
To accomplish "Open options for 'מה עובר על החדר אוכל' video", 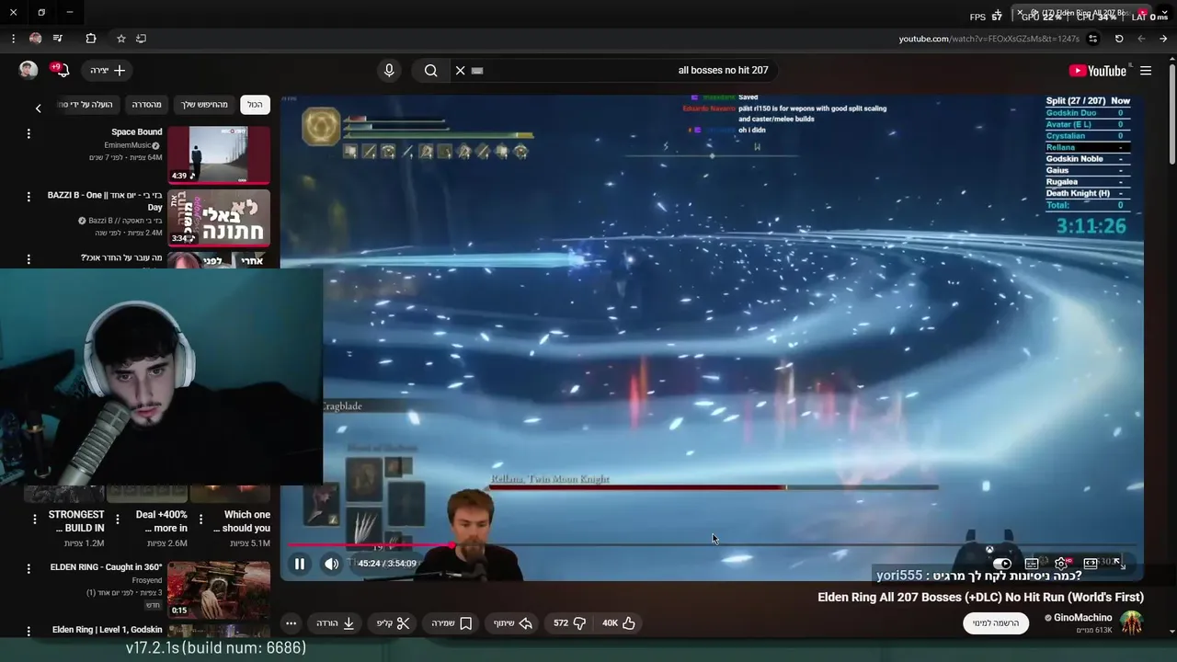I will [29, 259].
